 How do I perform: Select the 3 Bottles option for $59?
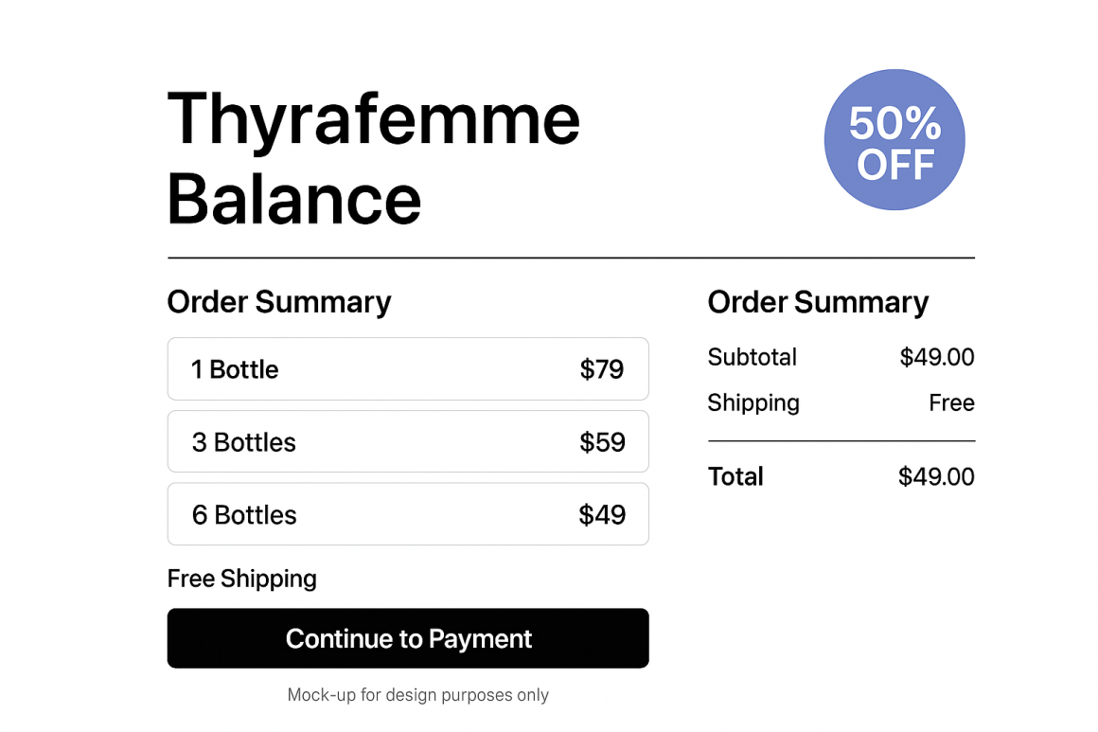point(408,441)
